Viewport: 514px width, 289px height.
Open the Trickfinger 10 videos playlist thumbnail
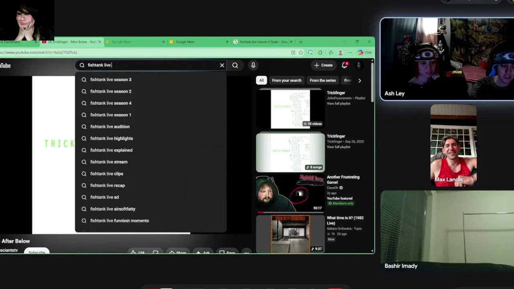290,109
